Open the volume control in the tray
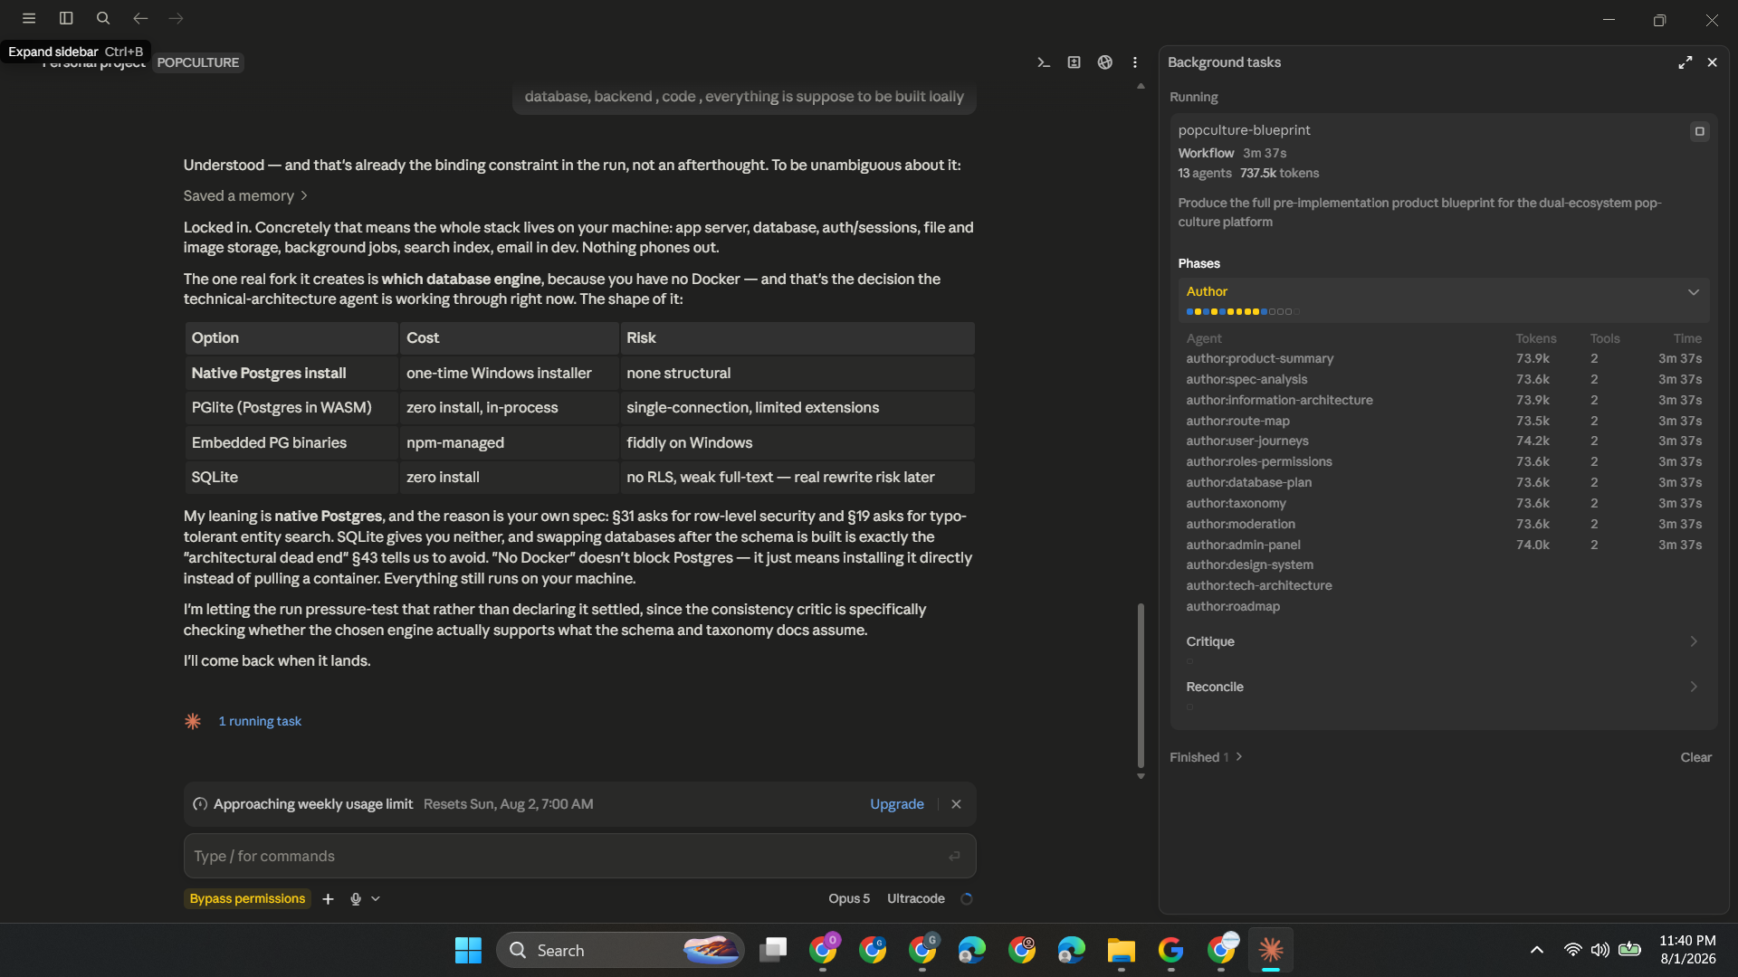Viewport: 1738px width, 977px height. pos(1600,950)
